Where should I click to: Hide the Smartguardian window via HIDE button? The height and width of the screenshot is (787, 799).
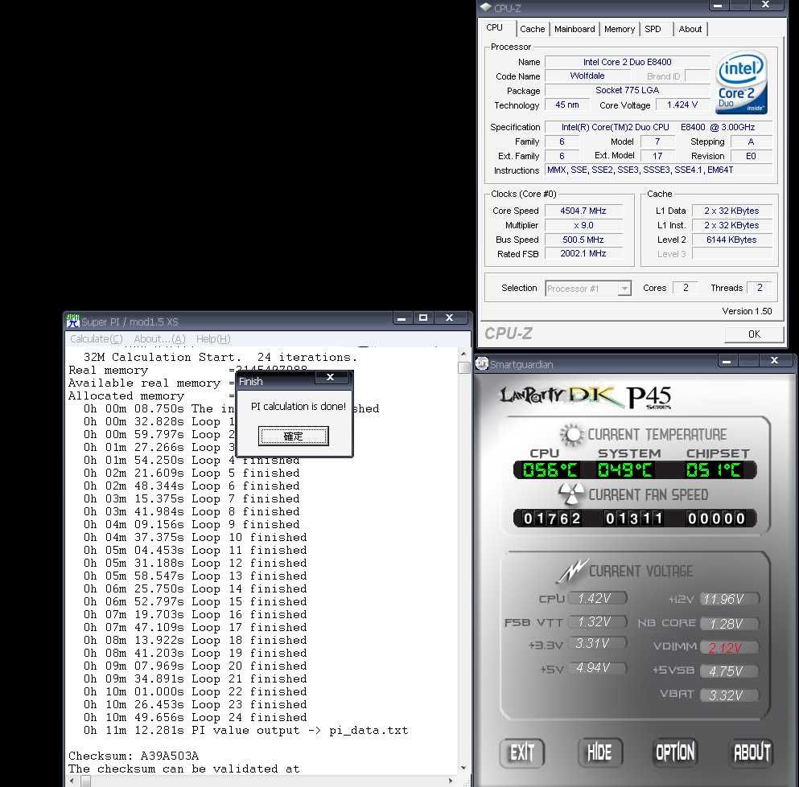(599, 752)
